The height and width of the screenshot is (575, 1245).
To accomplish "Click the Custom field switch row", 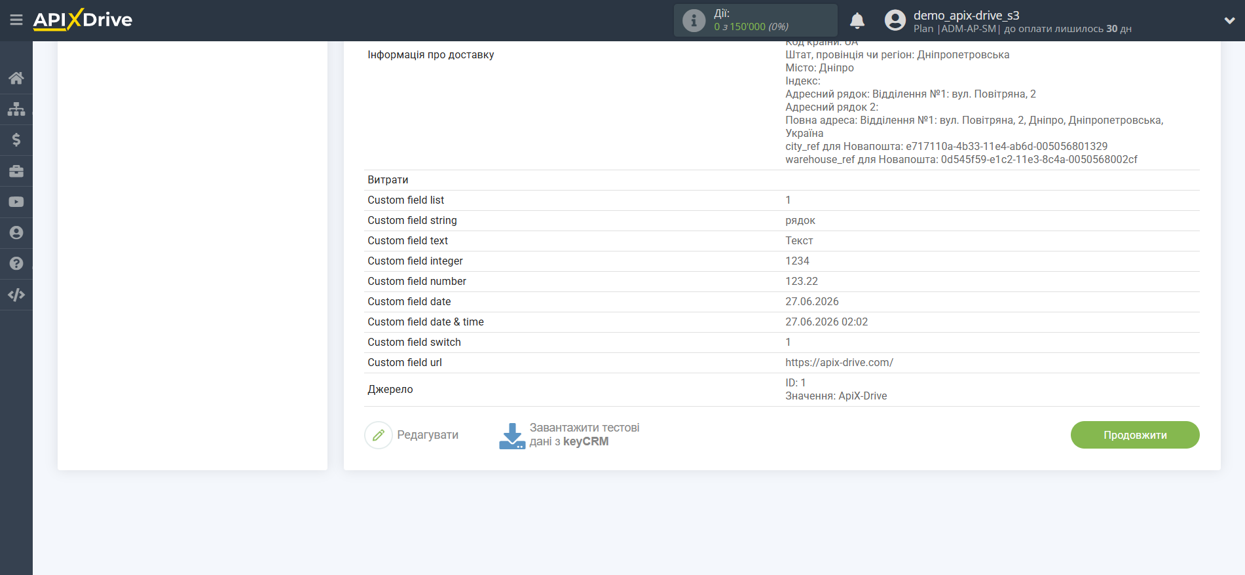I will [782, 343].
